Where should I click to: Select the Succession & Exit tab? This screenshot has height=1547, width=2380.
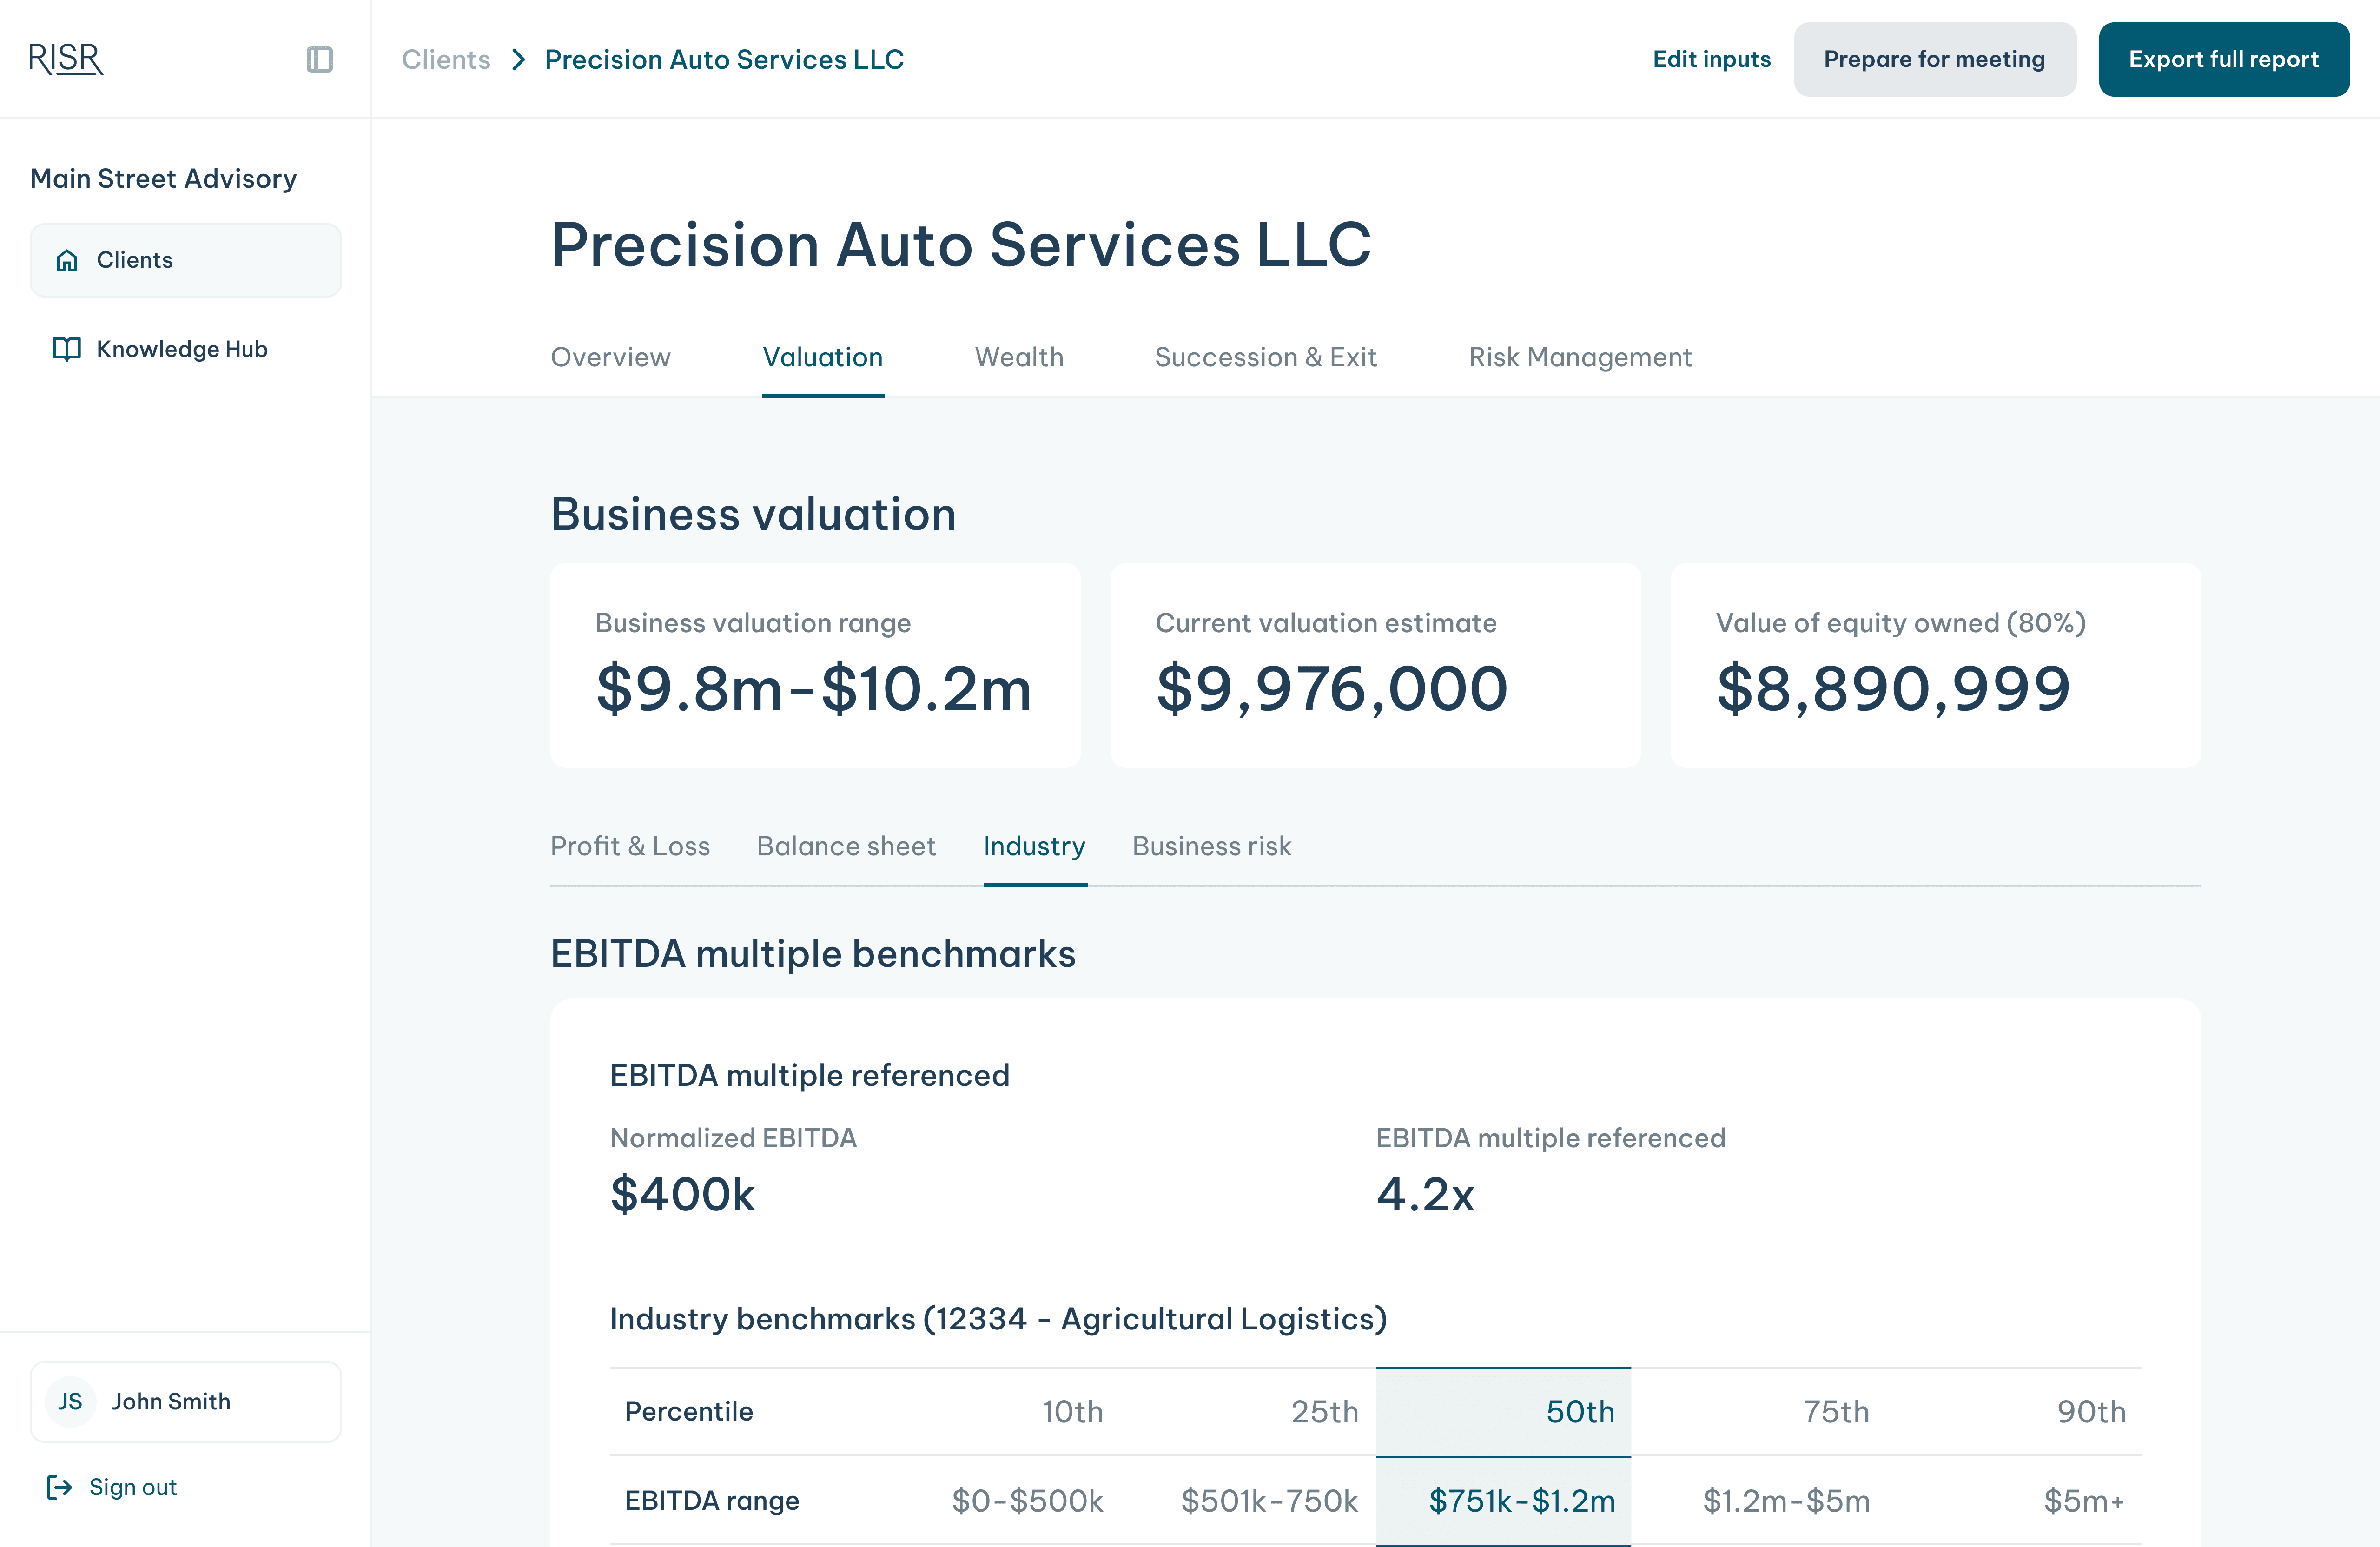pos(1265,357)
